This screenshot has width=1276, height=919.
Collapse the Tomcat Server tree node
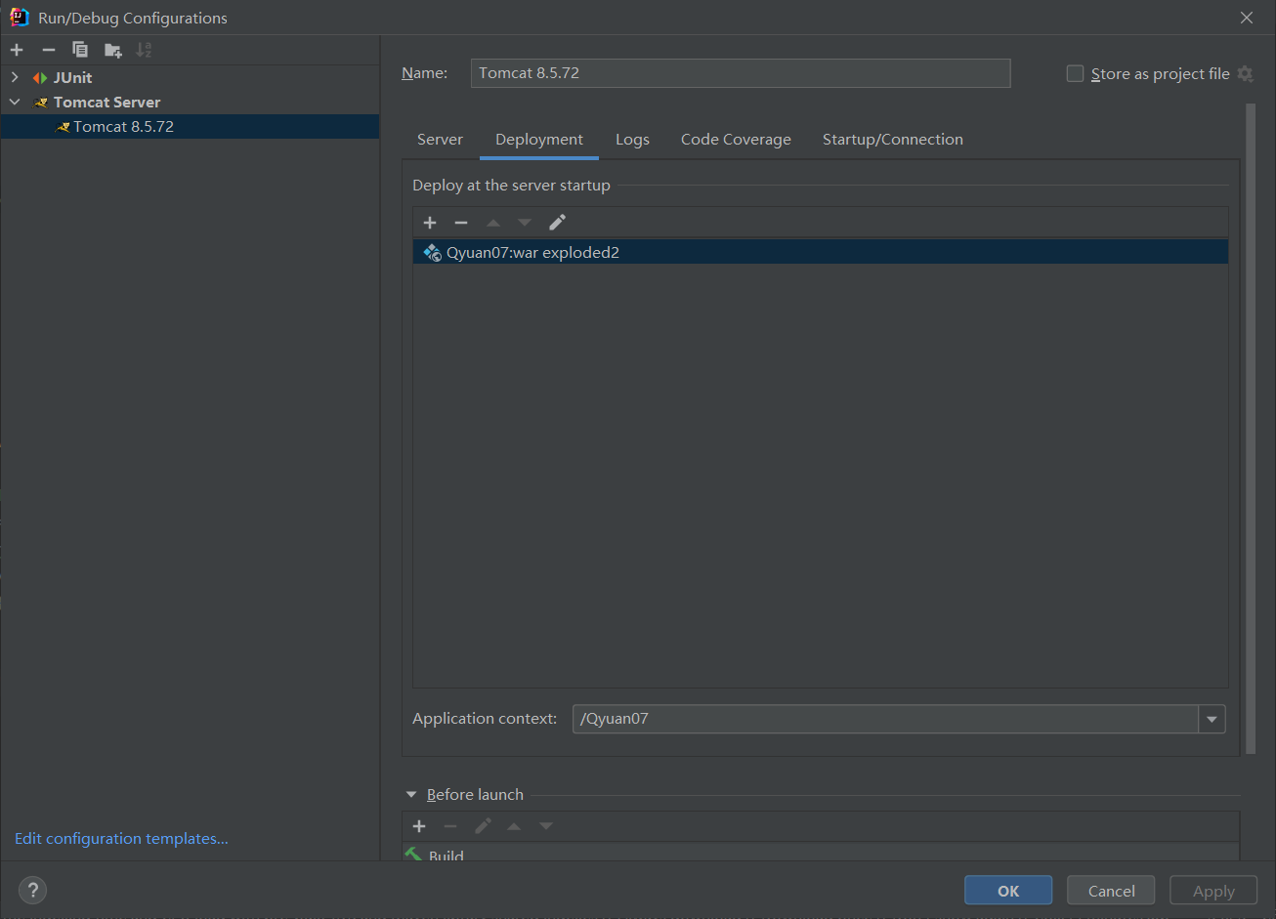(x=15, y=103)
